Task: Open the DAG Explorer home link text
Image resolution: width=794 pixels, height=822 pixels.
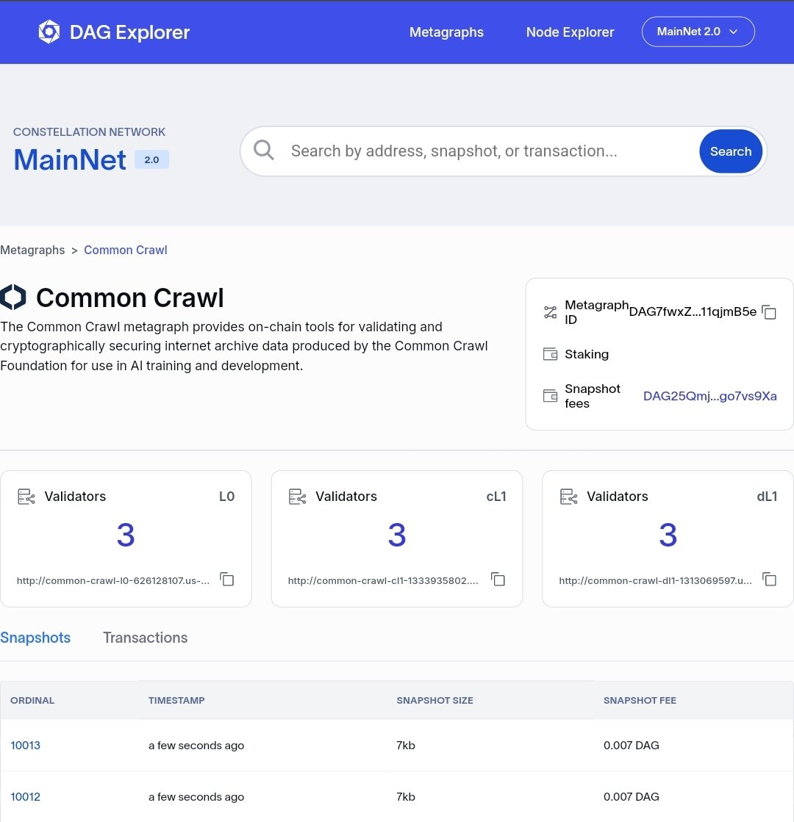Action: pyautogui.click(x=129, y=32)
